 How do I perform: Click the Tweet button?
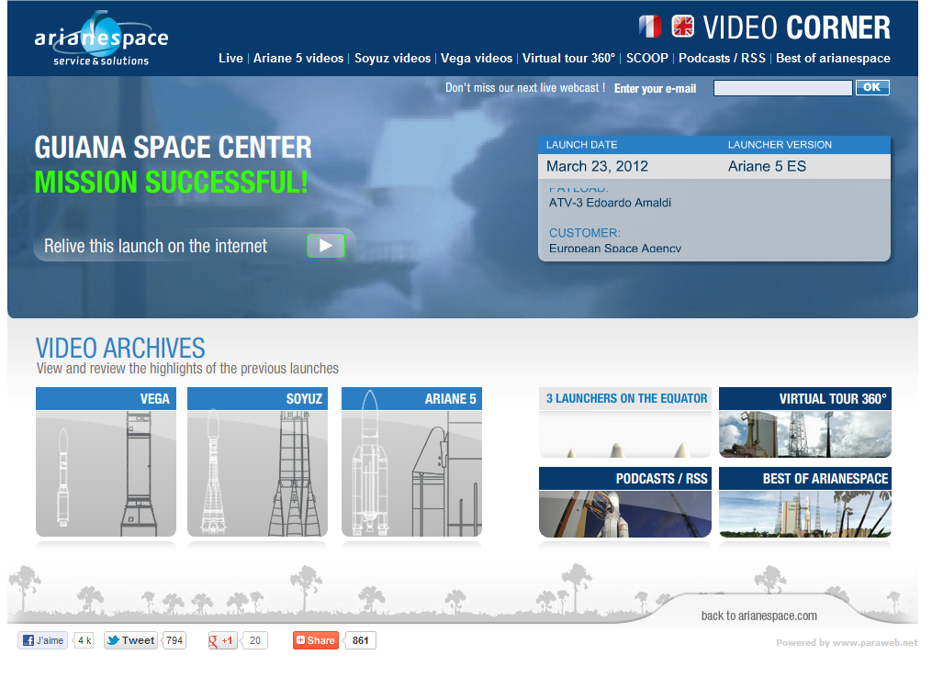[x=130, y=640]
